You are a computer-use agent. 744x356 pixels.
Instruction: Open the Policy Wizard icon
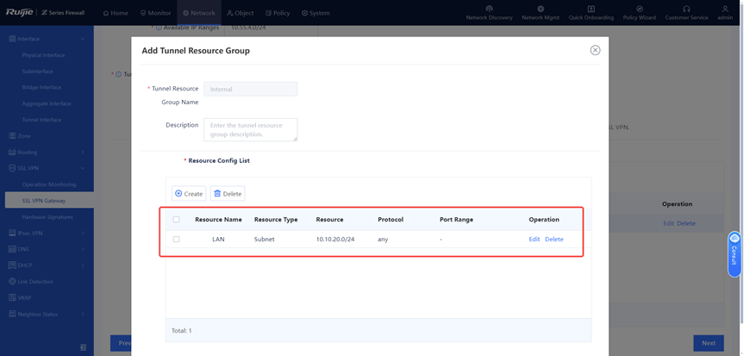(639, 9)
